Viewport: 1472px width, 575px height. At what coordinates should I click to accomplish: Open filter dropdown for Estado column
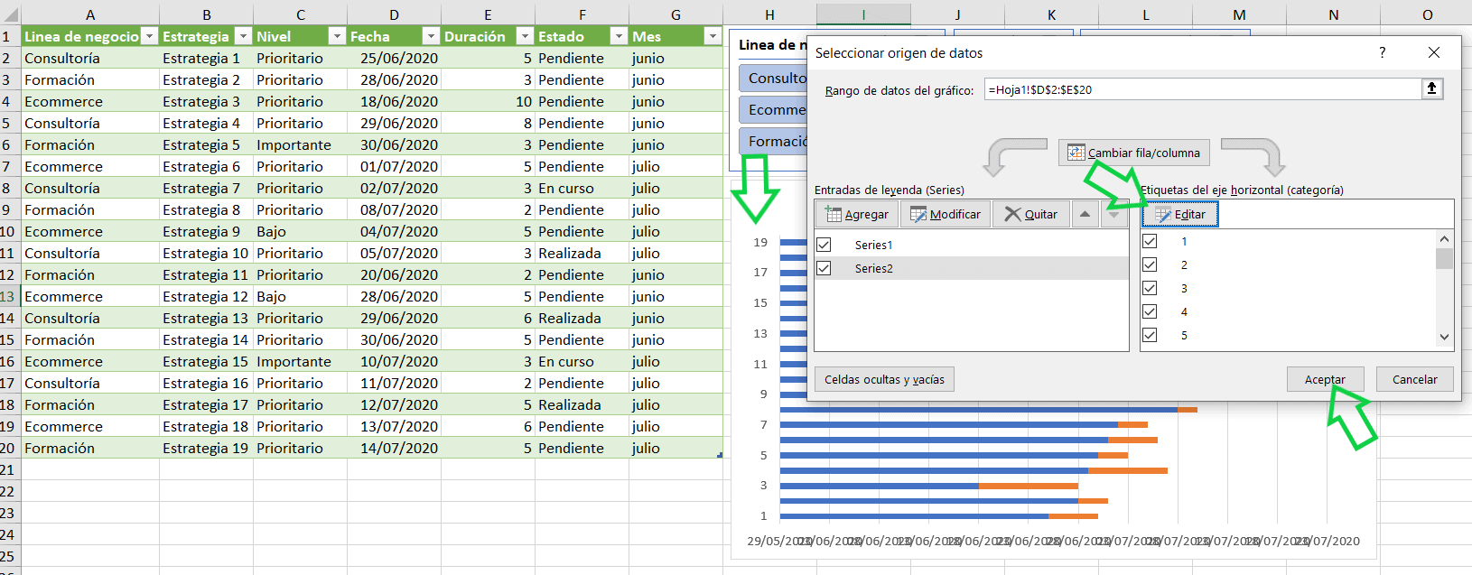point(619,36)
